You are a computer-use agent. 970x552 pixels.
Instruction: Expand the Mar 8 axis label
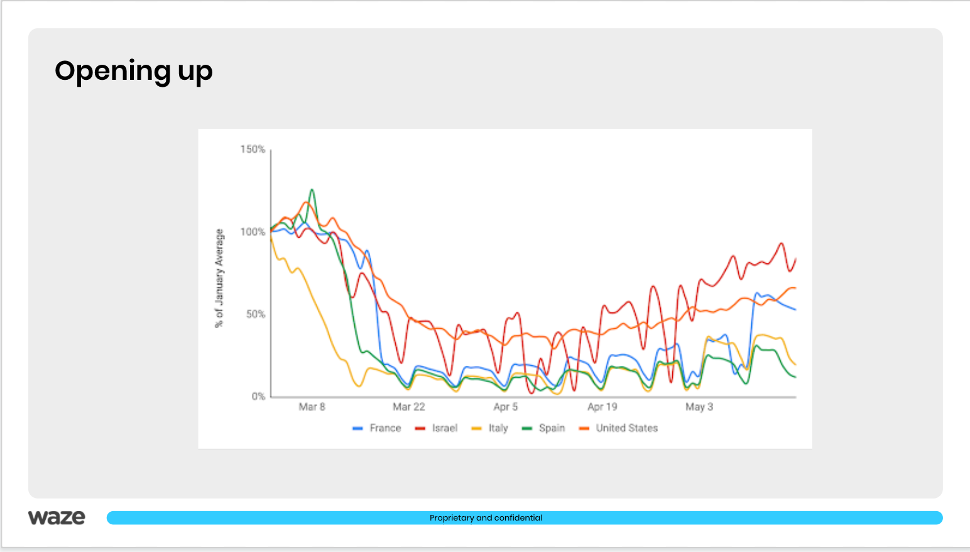point(312,407)
